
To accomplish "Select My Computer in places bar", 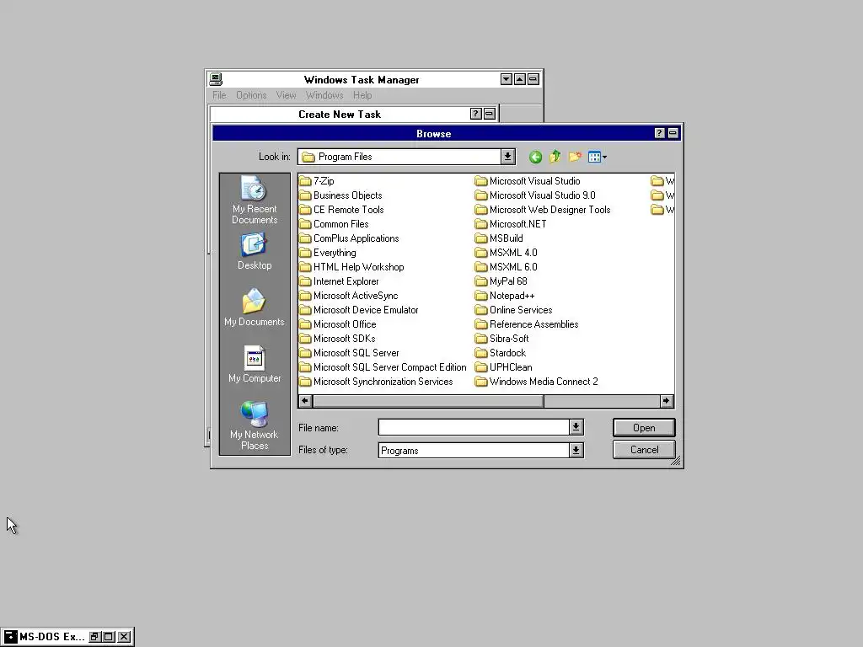I will 255,364.
